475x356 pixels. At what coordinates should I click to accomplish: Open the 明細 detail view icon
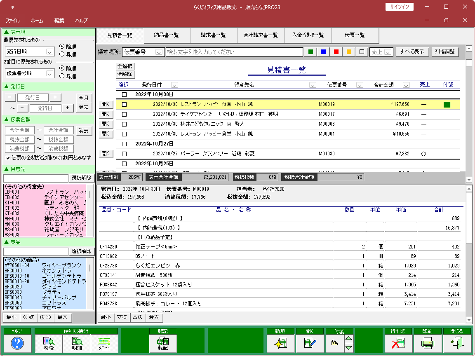77,343
